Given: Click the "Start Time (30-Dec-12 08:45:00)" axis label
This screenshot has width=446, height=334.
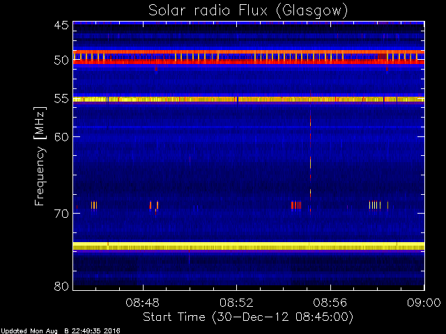Looking at the screenshot, I should click(248, 317).
